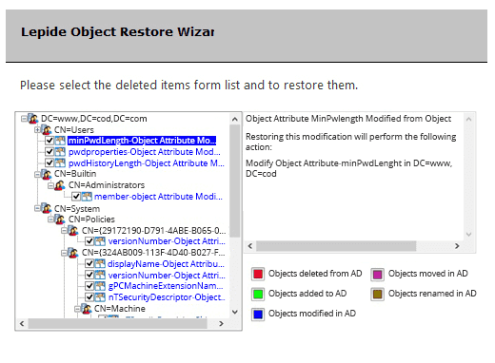The image size is (495, 363).
Task: Click the details pane scroll left arrow
Action: point(250,246)
